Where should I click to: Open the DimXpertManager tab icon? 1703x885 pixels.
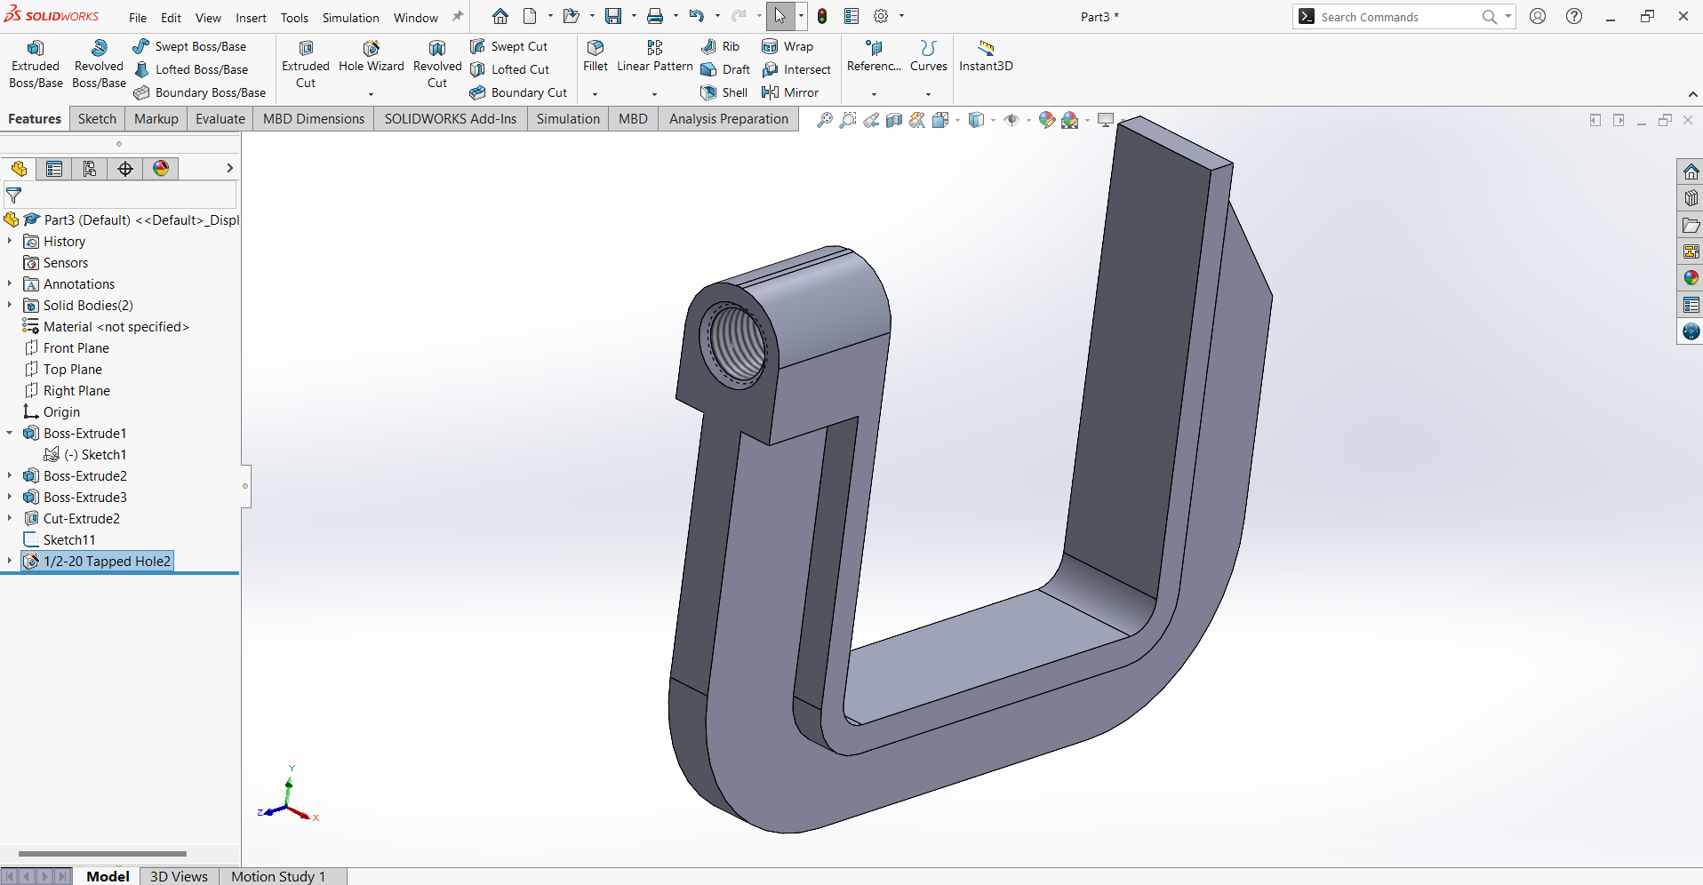(125, 169)
